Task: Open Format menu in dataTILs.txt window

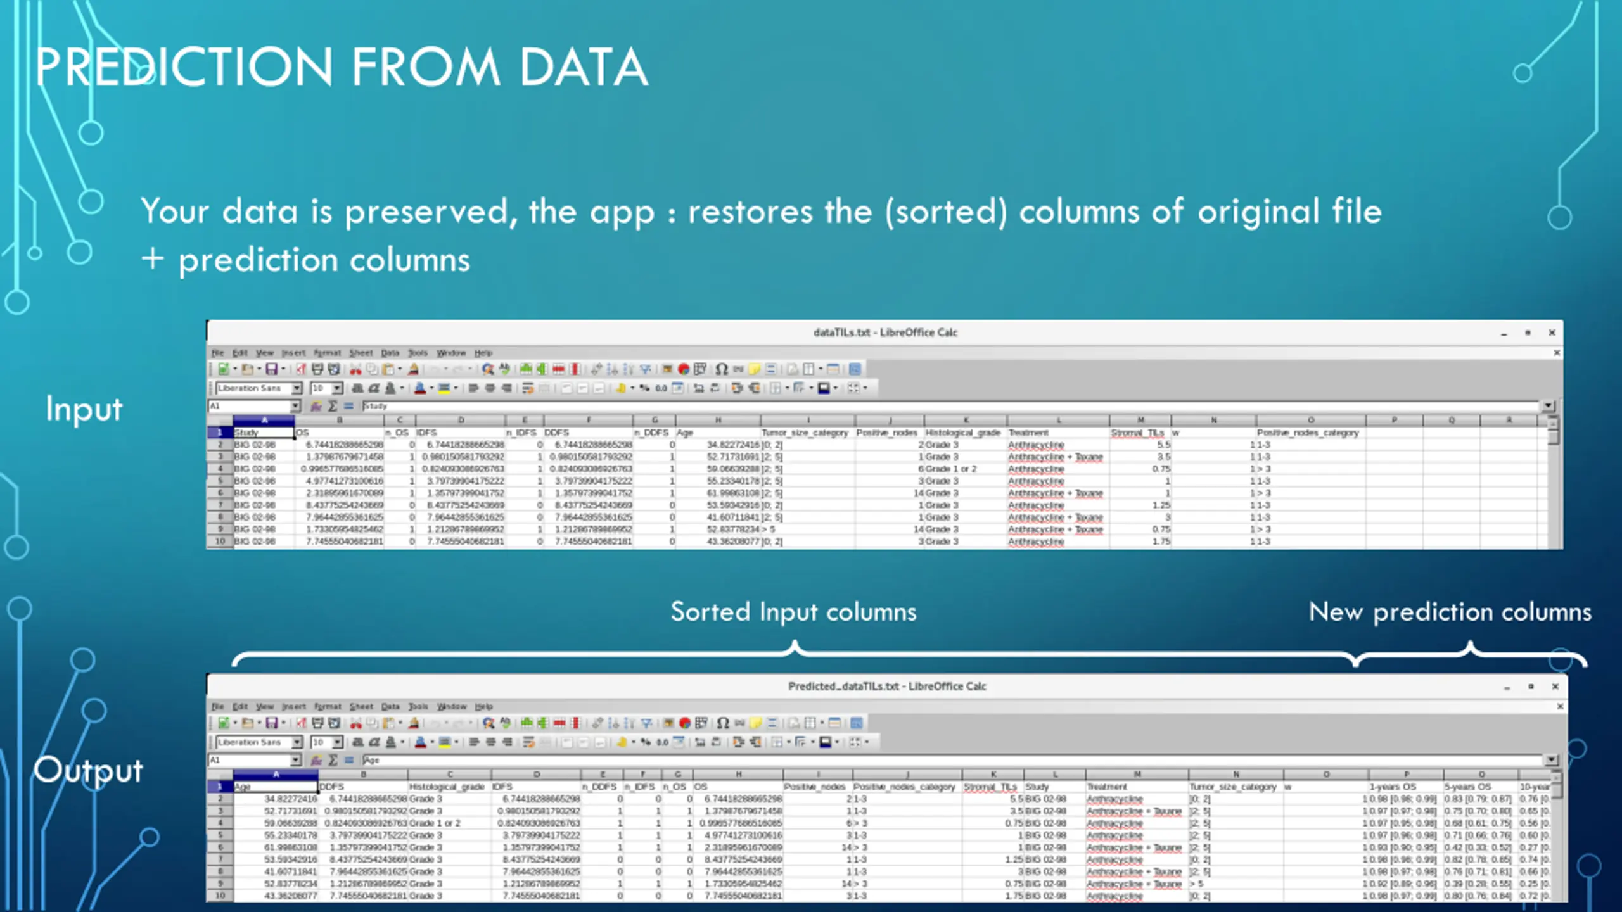Action: (x=327, y=353)
